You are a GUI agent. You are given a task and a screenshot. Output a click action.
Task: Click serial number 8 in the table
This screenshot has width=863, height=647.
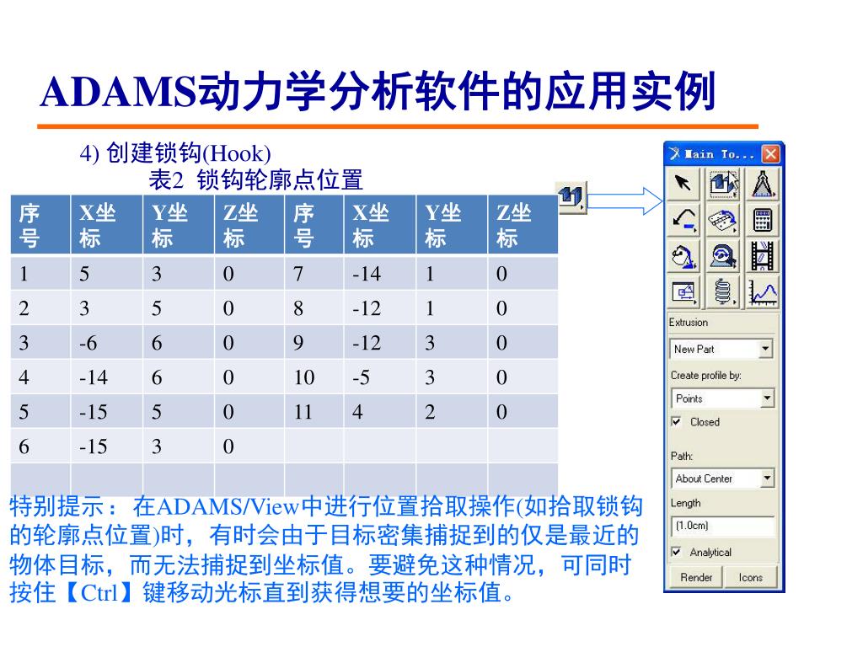pos(298,308)
